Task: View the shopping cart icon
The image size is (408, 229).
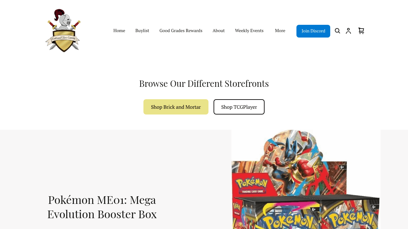Action: point(361,31)
